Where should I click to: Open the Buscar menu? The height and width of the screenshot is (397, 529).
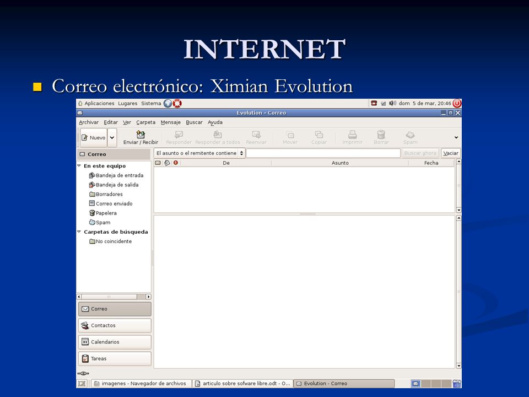[x=194, y=122]
